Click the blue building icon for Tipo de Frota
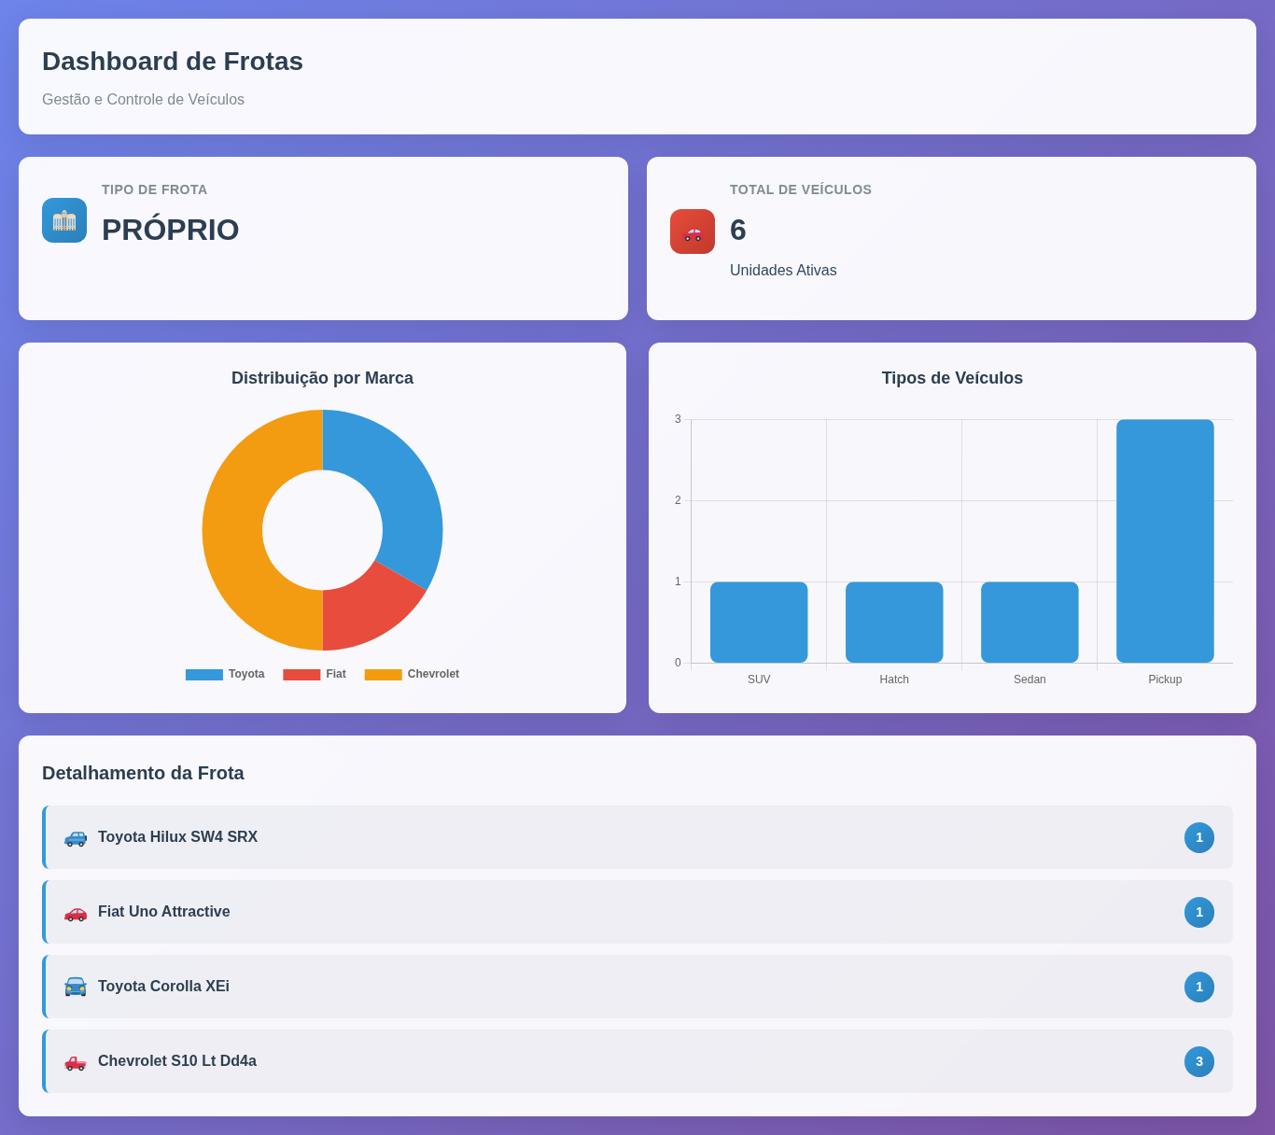 point(64,220)
